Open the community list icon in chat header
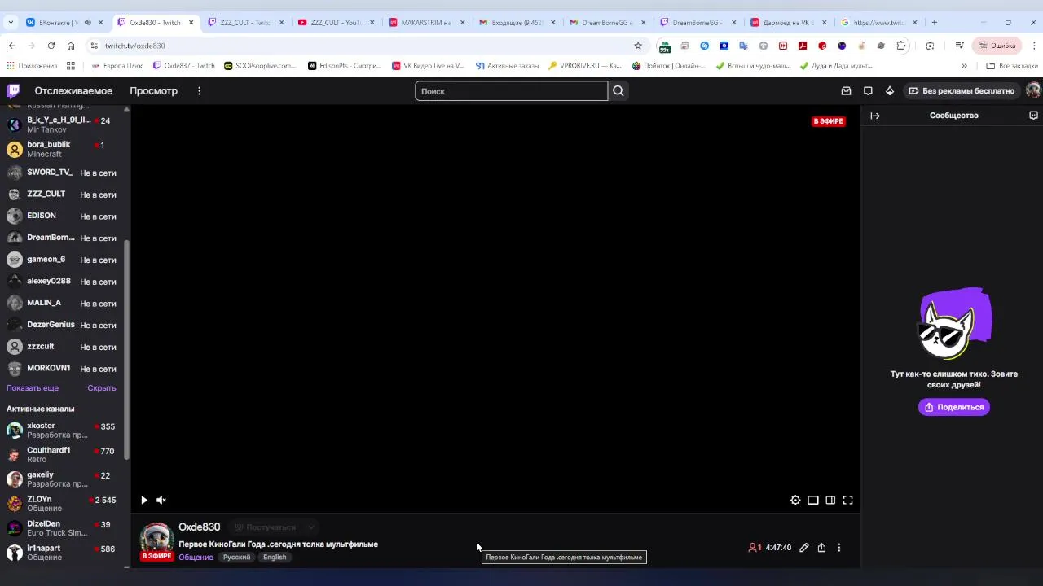 1033,116
